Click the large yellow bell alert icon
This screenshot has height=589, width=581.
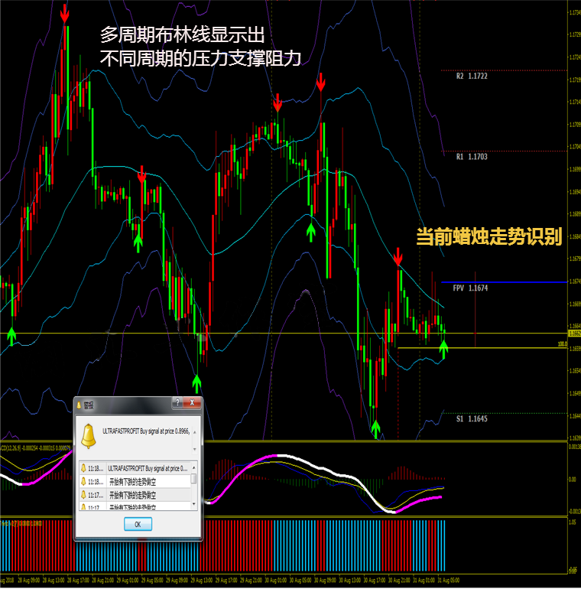point(89,436)
